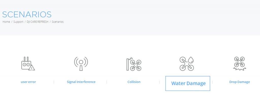The width and height of the screenshot is (260, 108).
Task: Switch to Signal Interference scenario
Action: click(x=81, y=82)
